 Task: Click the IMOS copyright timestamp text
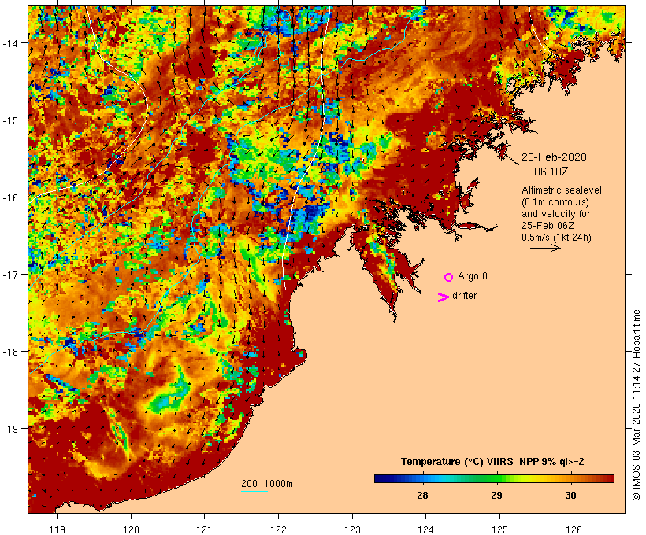click(x=636, y=405)
